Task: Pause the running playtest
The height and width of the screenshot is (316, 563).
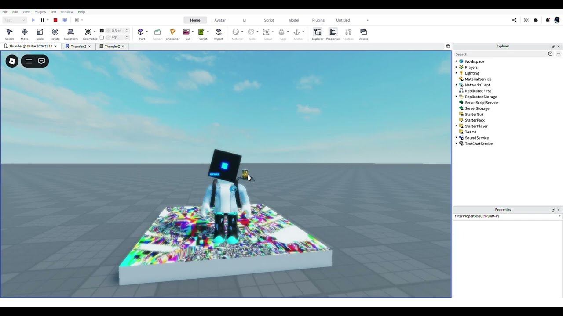Action: [42, 20]
